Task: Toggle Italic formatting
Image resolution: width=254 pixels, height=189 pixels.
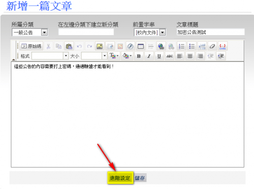Action: [x=149, y=56]
